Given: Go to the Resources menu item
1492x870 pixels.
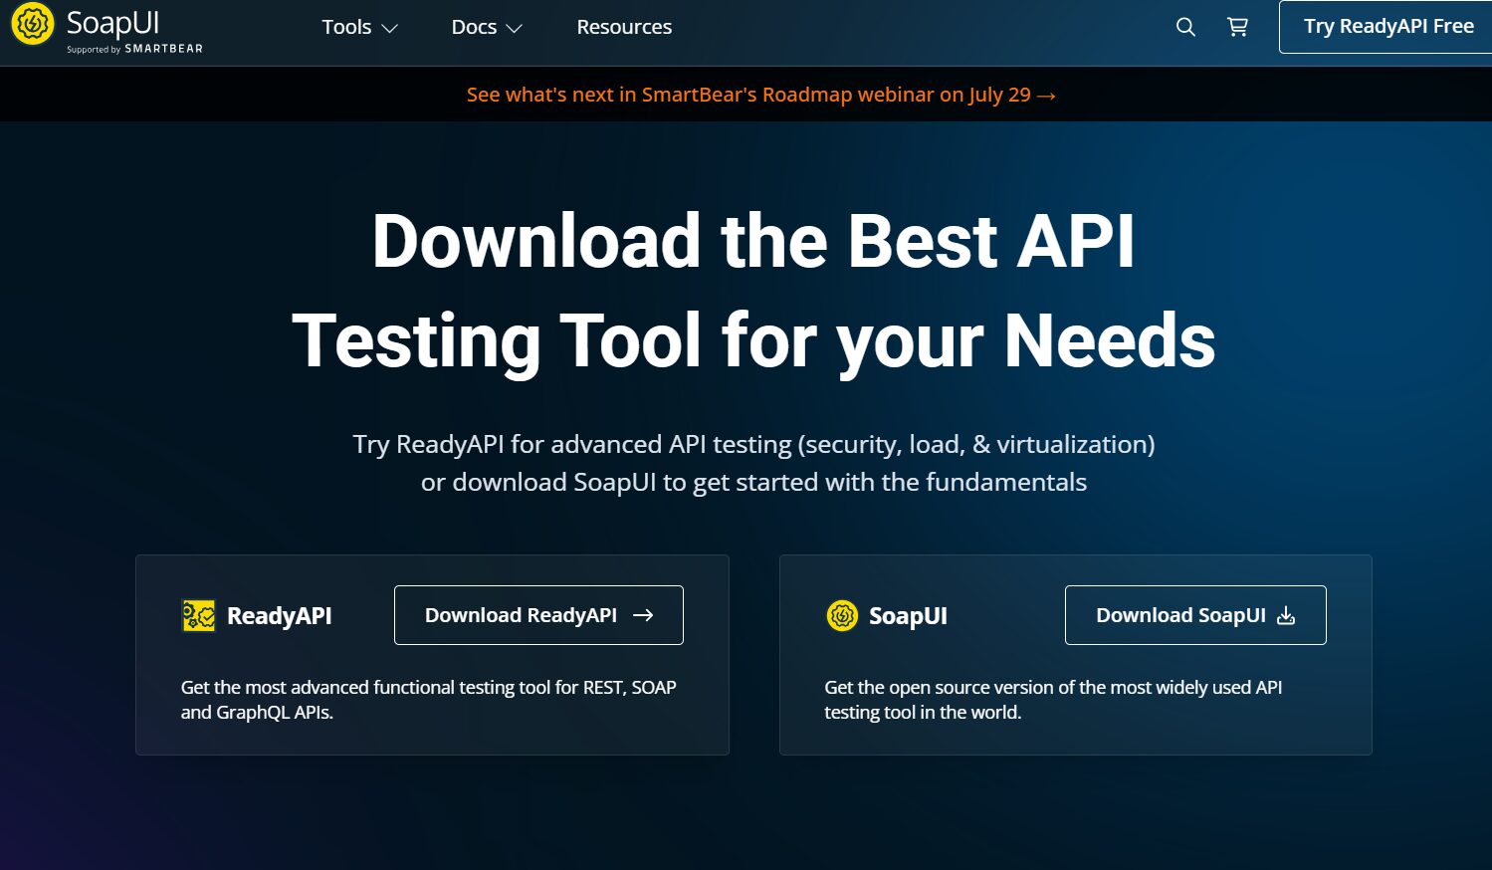Looking at the screenshot, I should click(624, 27).
